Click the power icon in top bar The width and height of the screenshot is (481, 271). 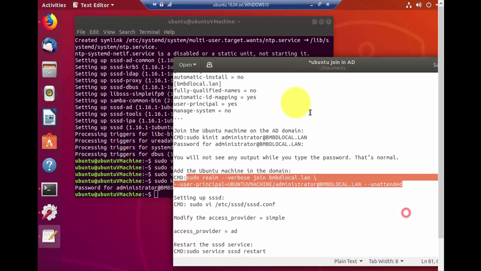(429, 5)
